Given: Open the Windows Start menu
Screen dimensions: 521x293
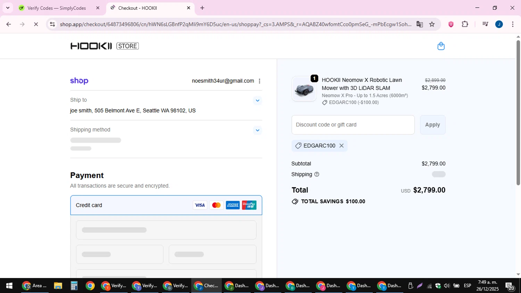Looking at the screenshot, I should [9, 286].
